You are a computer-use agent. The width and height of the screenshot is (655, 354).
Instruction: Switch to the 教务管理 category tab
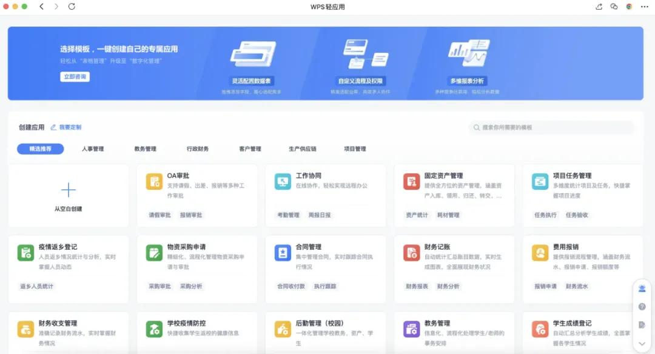pyautogui.click(x=146, y=149)
